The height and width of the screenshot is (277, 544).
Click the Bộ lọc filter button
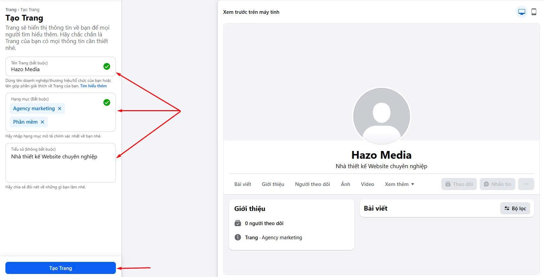[515, 209]
